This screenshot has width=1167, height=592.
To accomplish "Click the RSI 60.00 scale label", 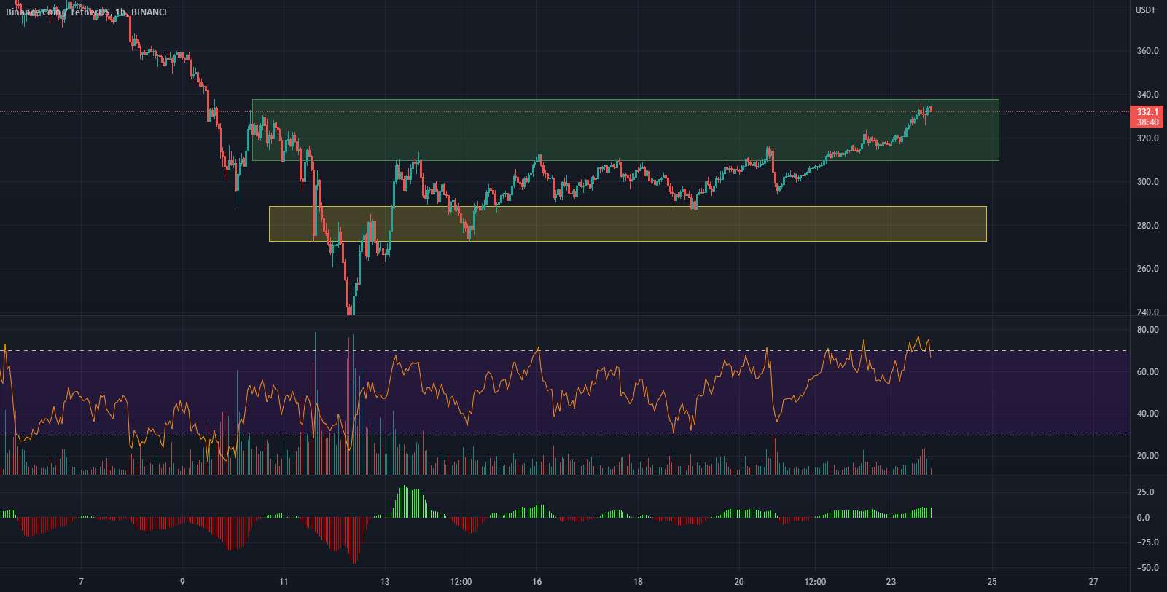I will (x=1147, y=372).
